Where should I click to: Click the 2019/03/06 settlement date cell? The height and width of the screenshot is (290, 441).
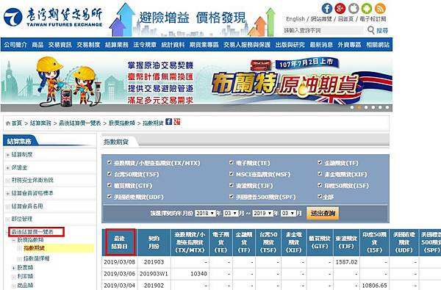[x=120, y=273]
